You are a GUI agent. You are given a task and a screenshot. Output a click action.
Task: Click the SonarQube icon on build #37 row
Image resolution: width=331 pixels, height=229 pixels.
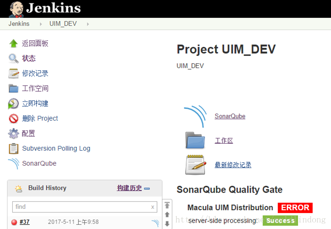[155, 223]
